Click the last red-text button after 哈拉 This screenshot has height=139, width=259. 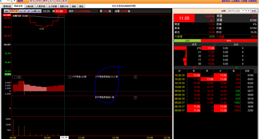[65, 1]
